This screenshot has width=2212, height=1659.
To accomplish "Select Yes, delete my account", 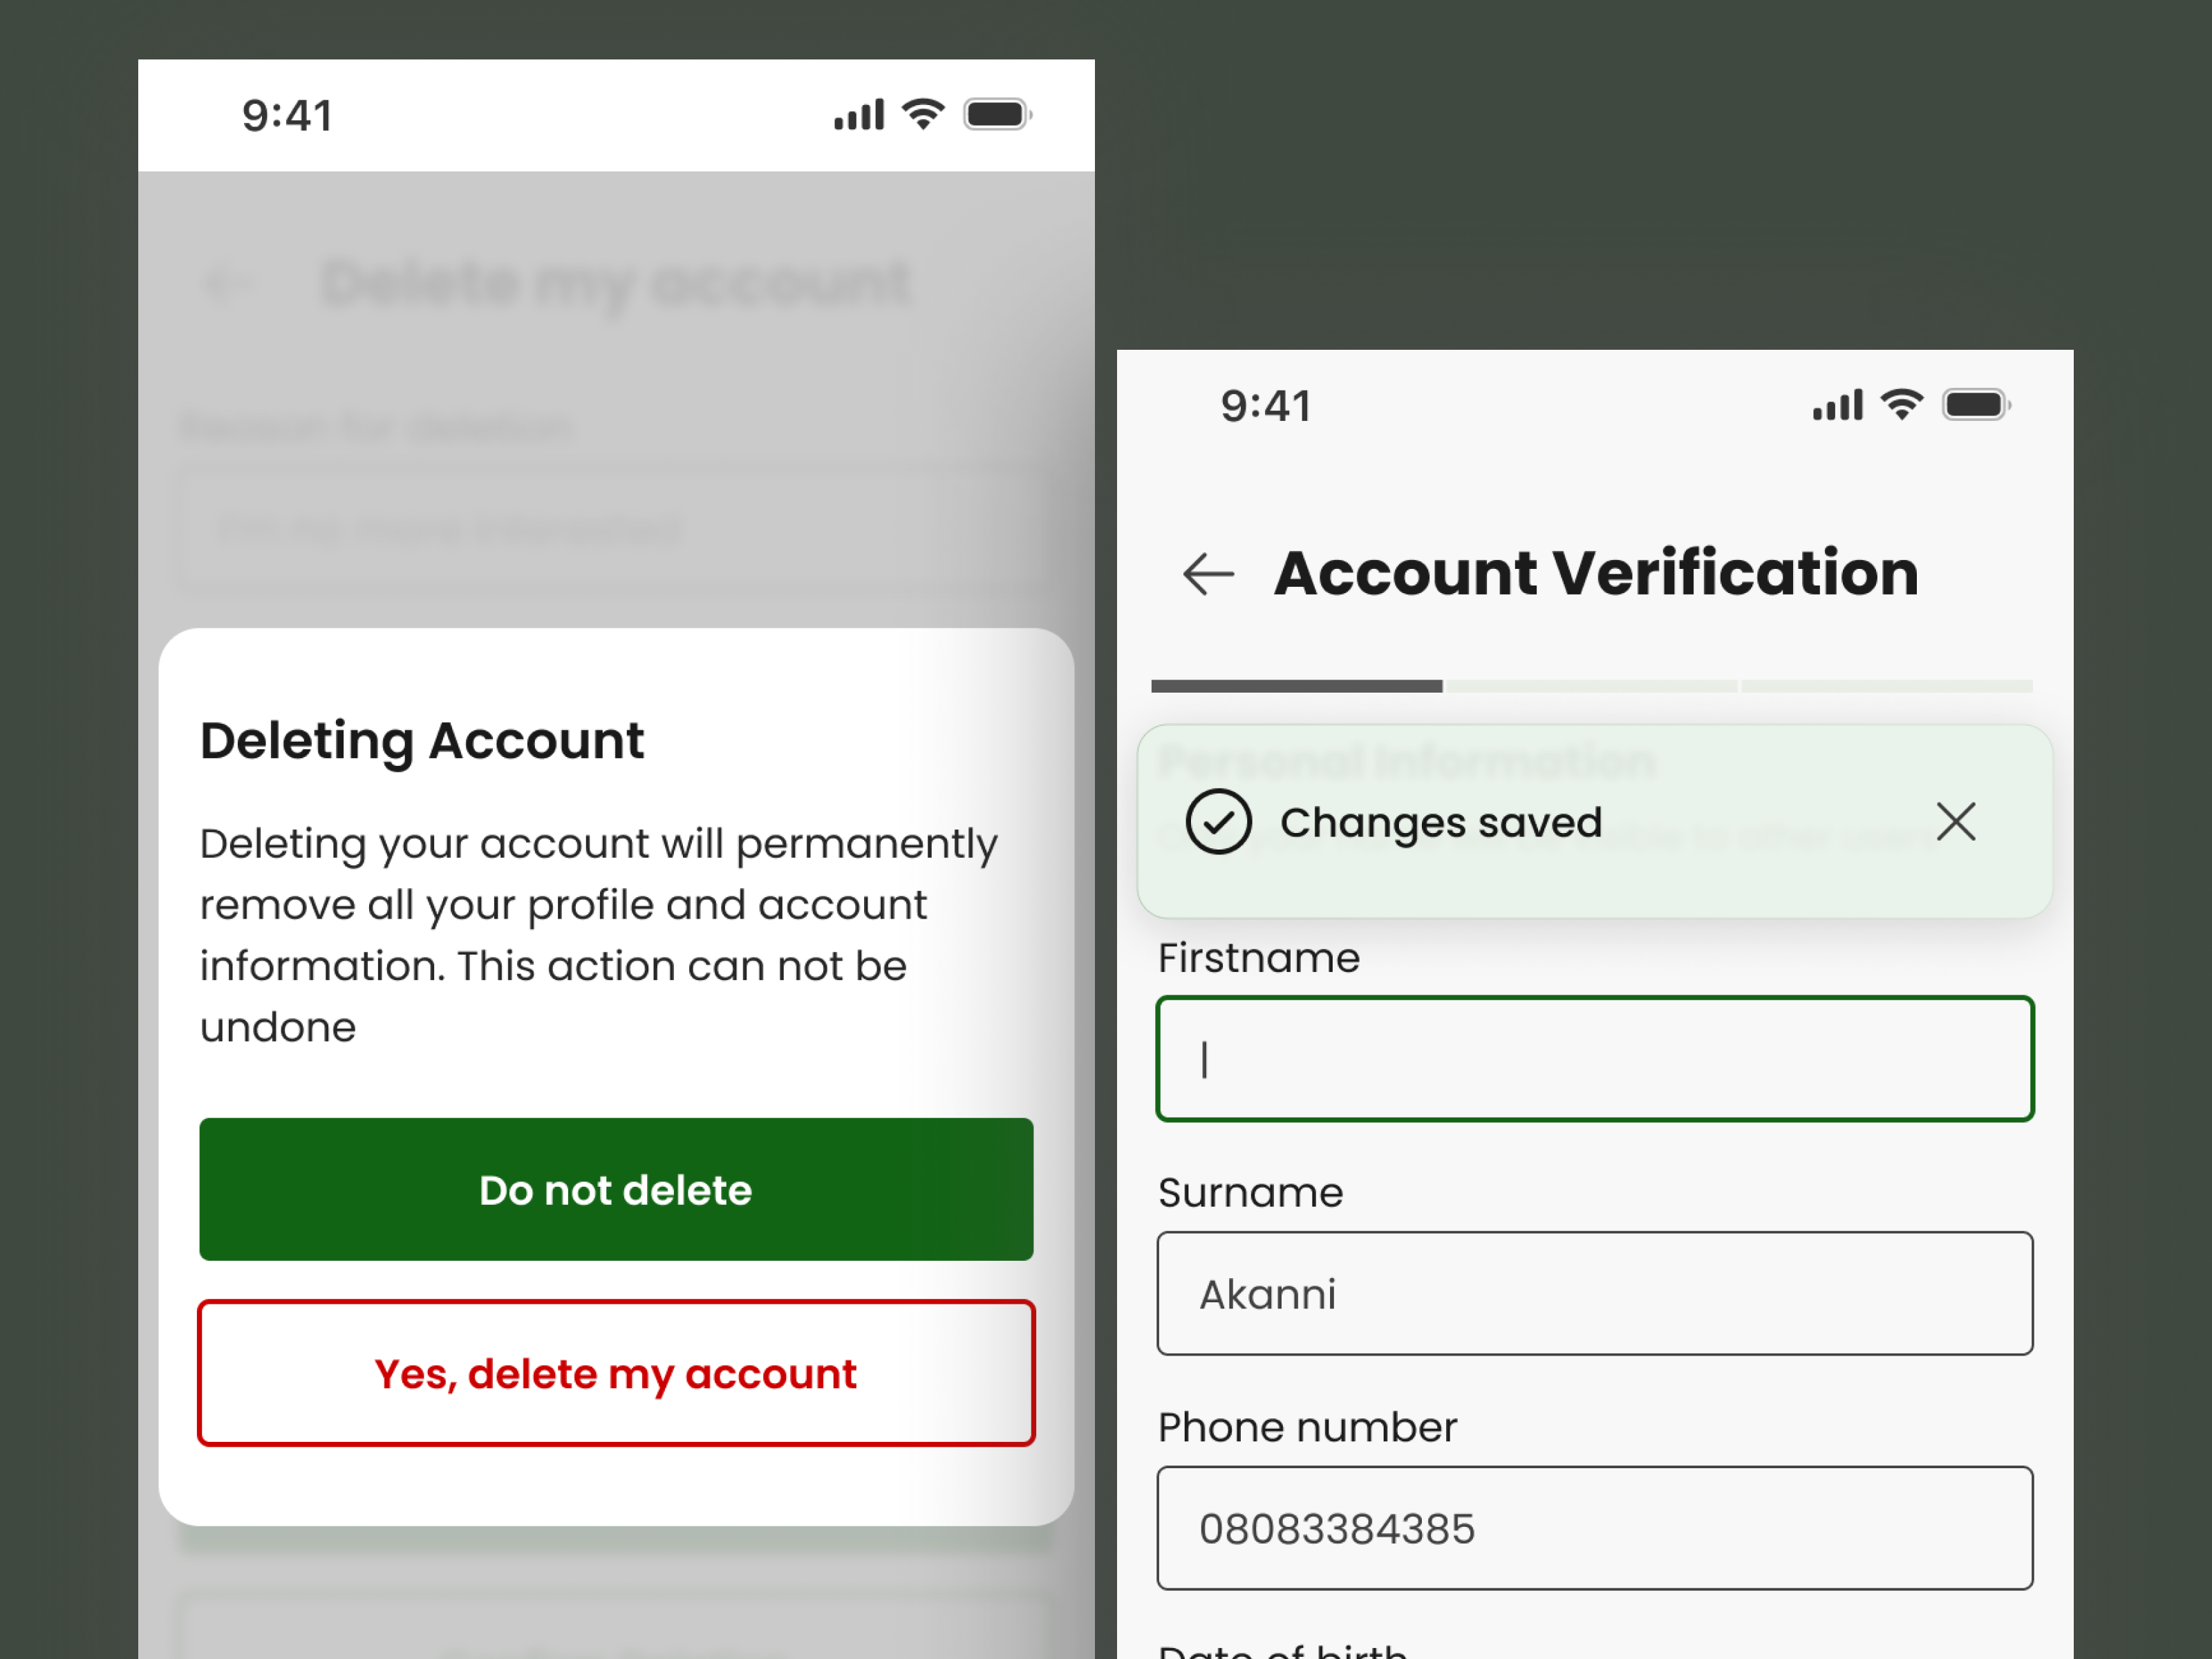I will pos(615,1373).
